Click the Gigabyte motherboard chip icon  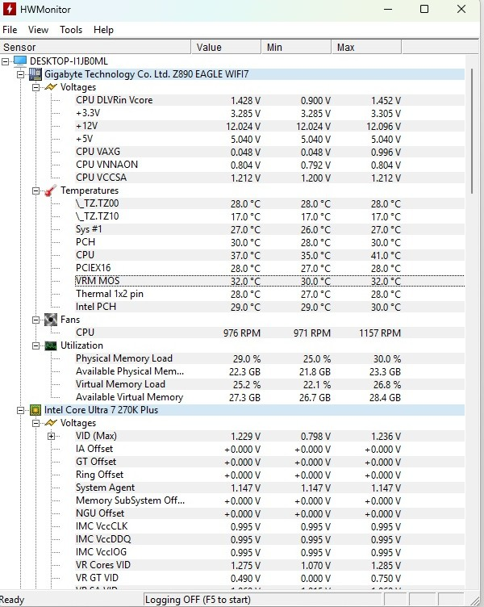click(35, 74)
